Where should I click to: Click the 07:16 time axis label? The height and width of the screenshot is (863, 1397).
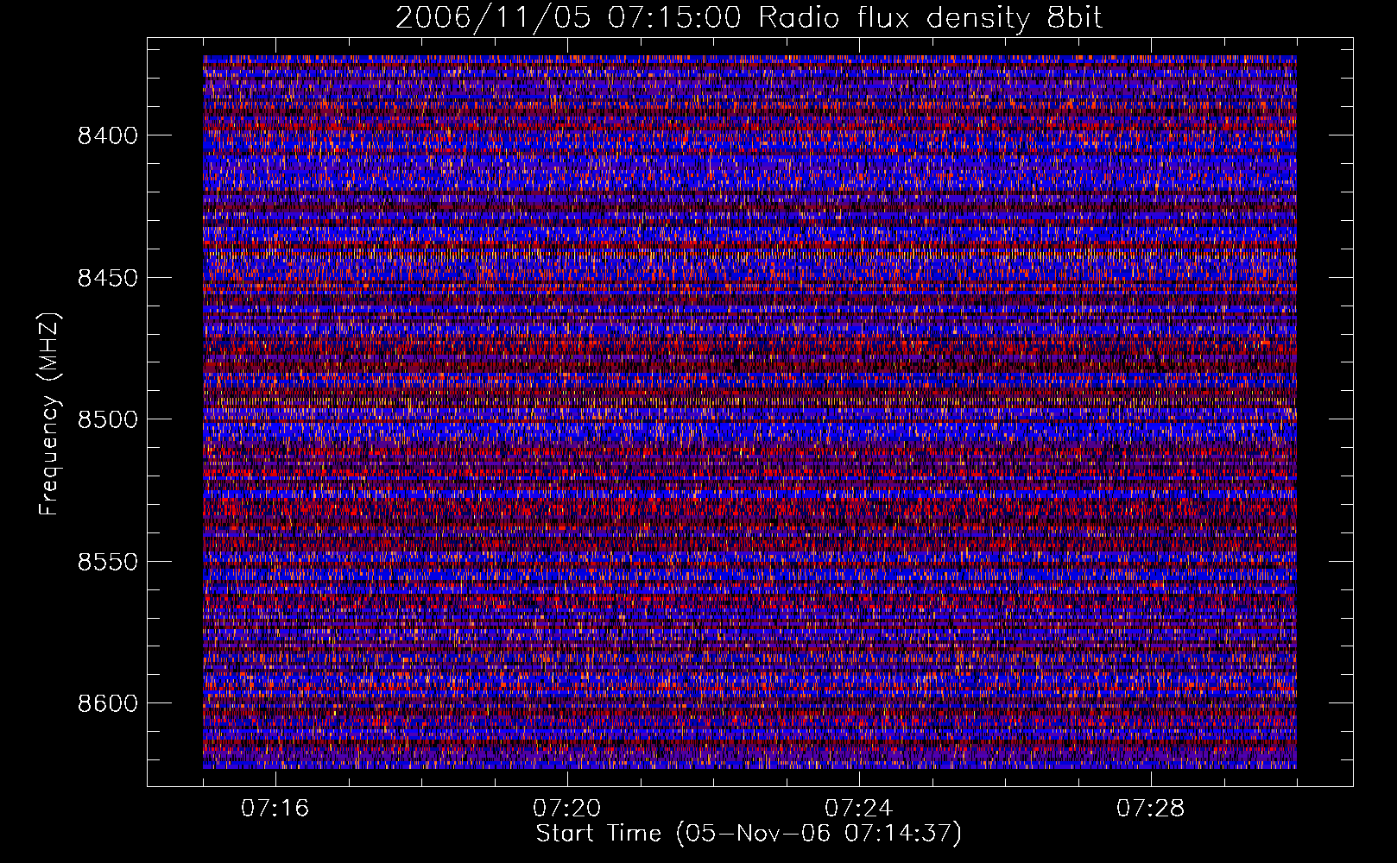275,809
